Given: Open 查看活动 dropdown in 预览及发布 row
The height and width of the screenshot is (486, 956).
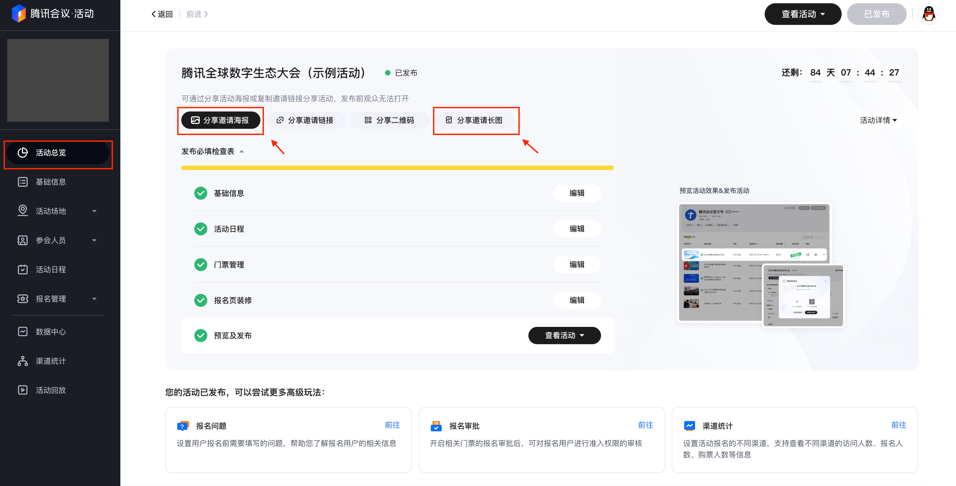Looking at the screenshot, I should [564, 336].
